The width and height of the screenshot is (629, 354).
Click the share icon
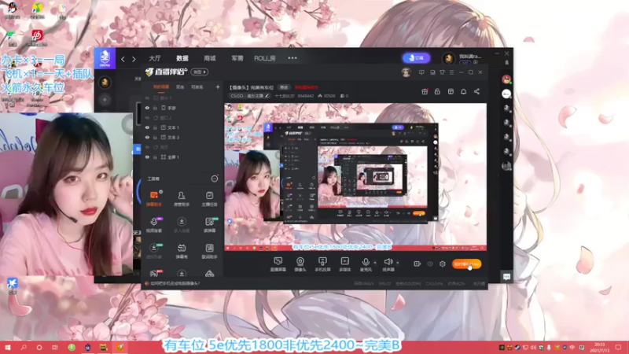[476, 91]
